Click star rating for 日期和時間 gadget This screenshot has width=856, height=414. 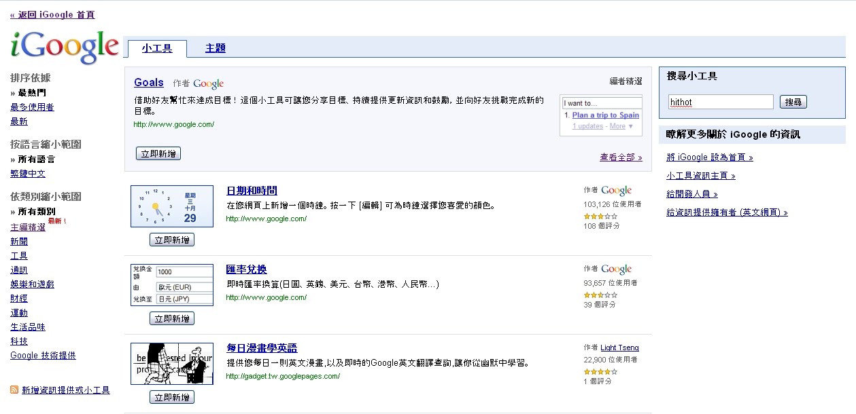pos(600,216)
